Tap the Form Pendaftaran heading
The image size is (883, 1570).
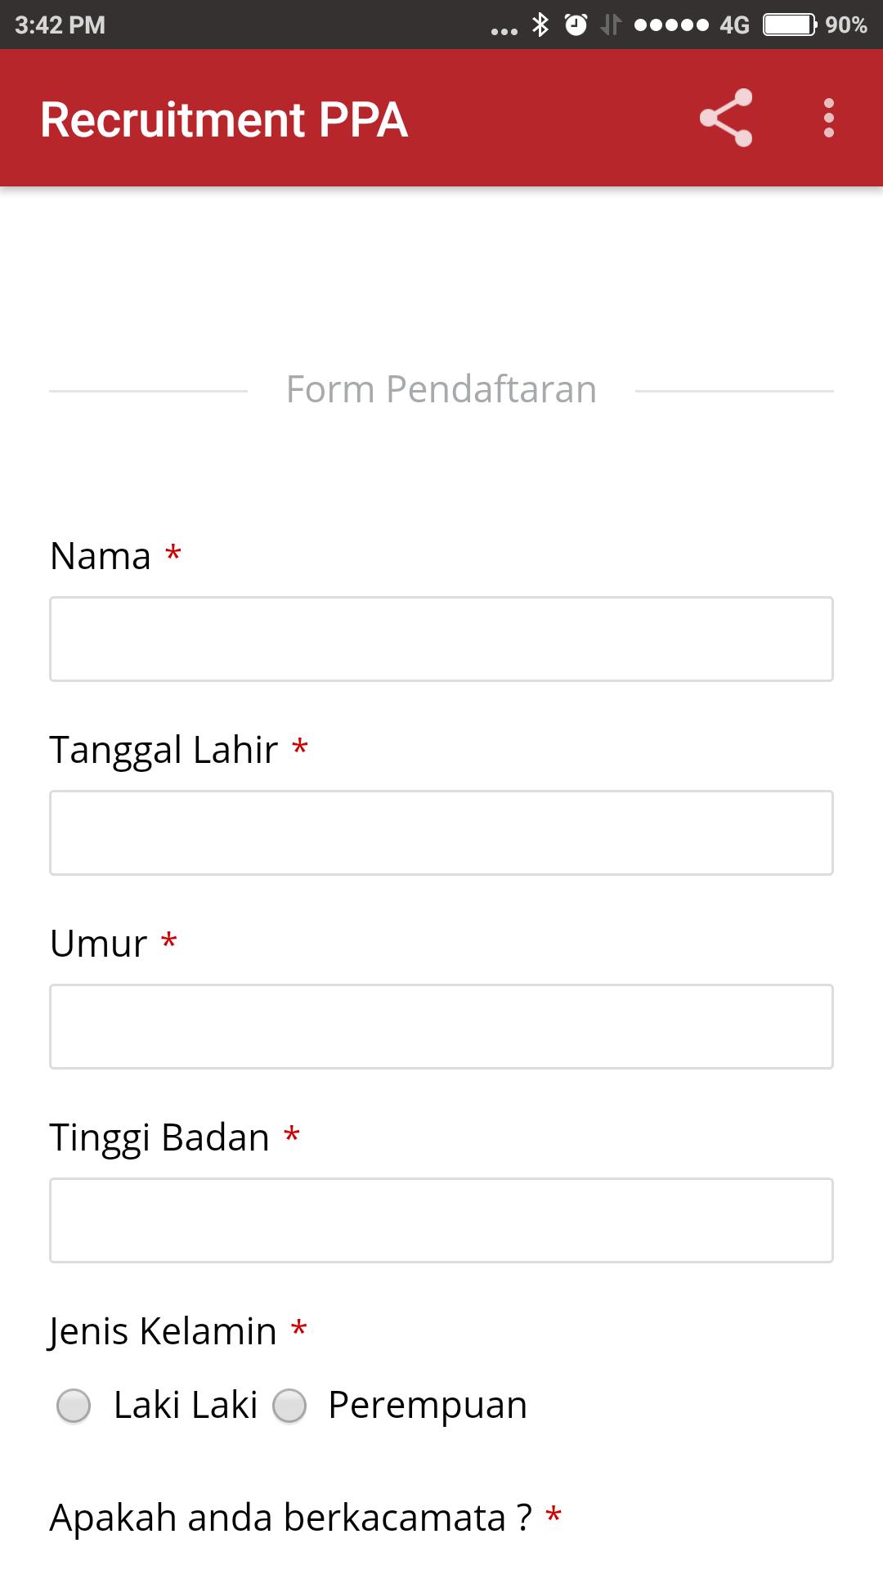(441, 389)
